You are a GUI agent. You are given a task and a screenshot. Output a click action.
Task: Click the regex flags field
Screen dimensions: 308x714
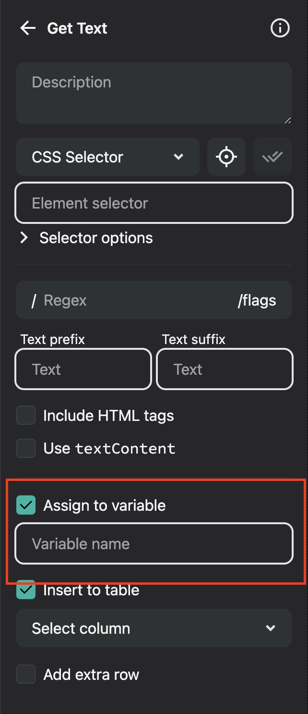tap(257, 300)
